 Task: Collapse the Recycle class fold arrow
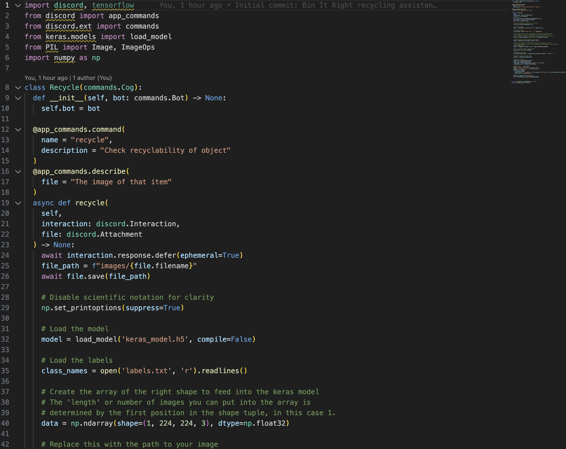tap(18, 87)
